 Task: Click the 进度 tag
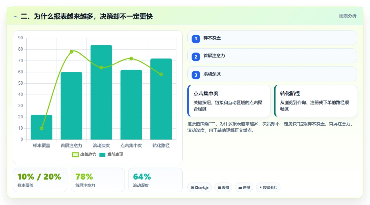pyautogui.click(x=244, y=187)
